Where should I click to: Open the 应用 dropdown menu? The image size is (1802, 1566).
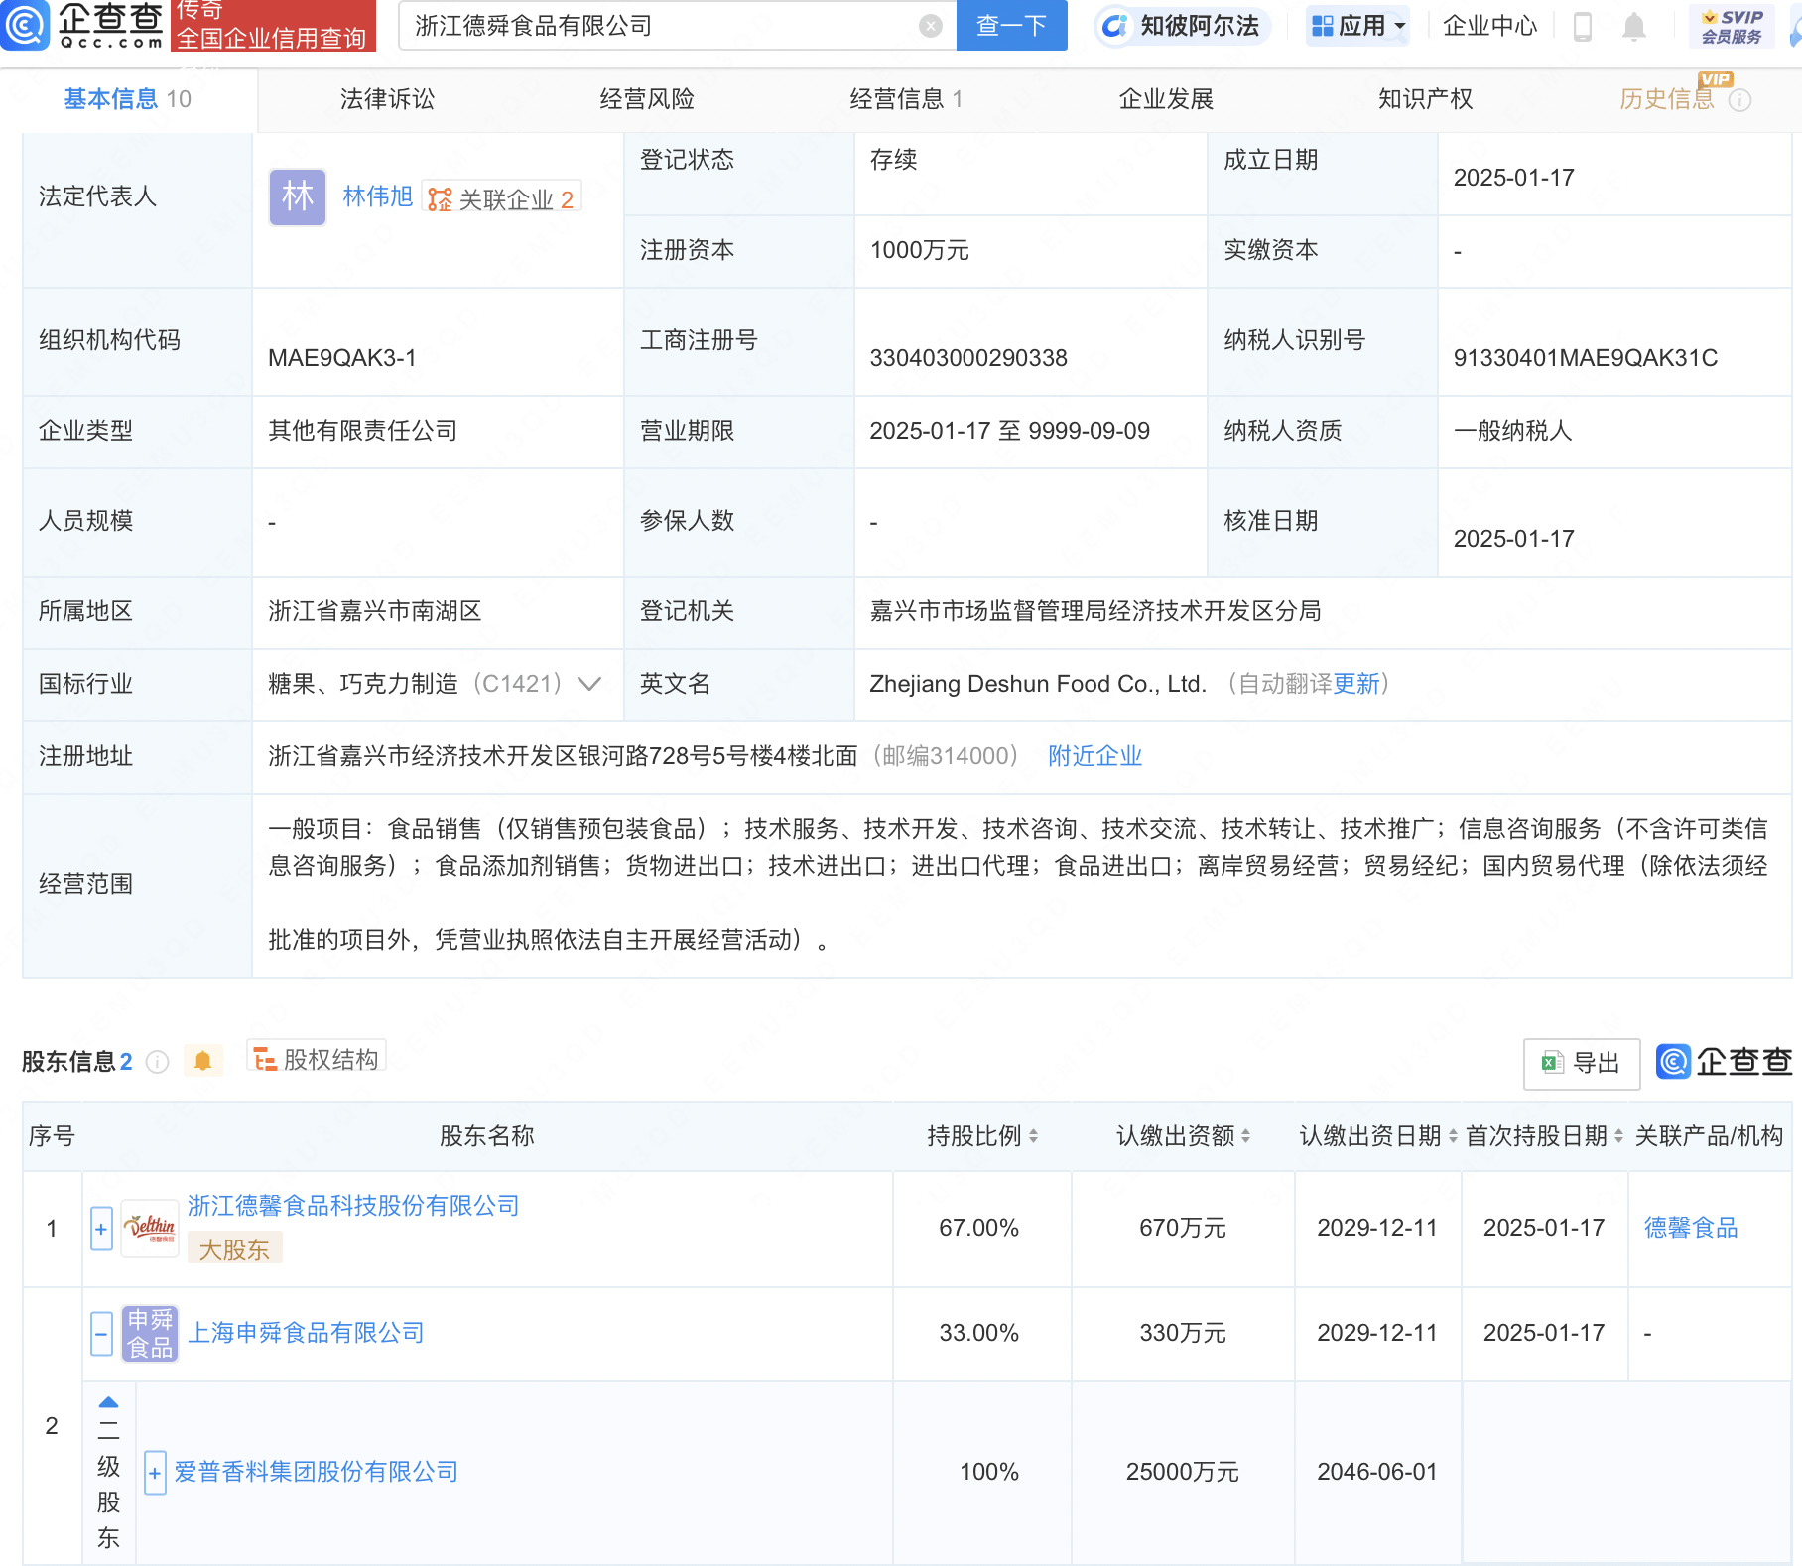(1357, 26)
